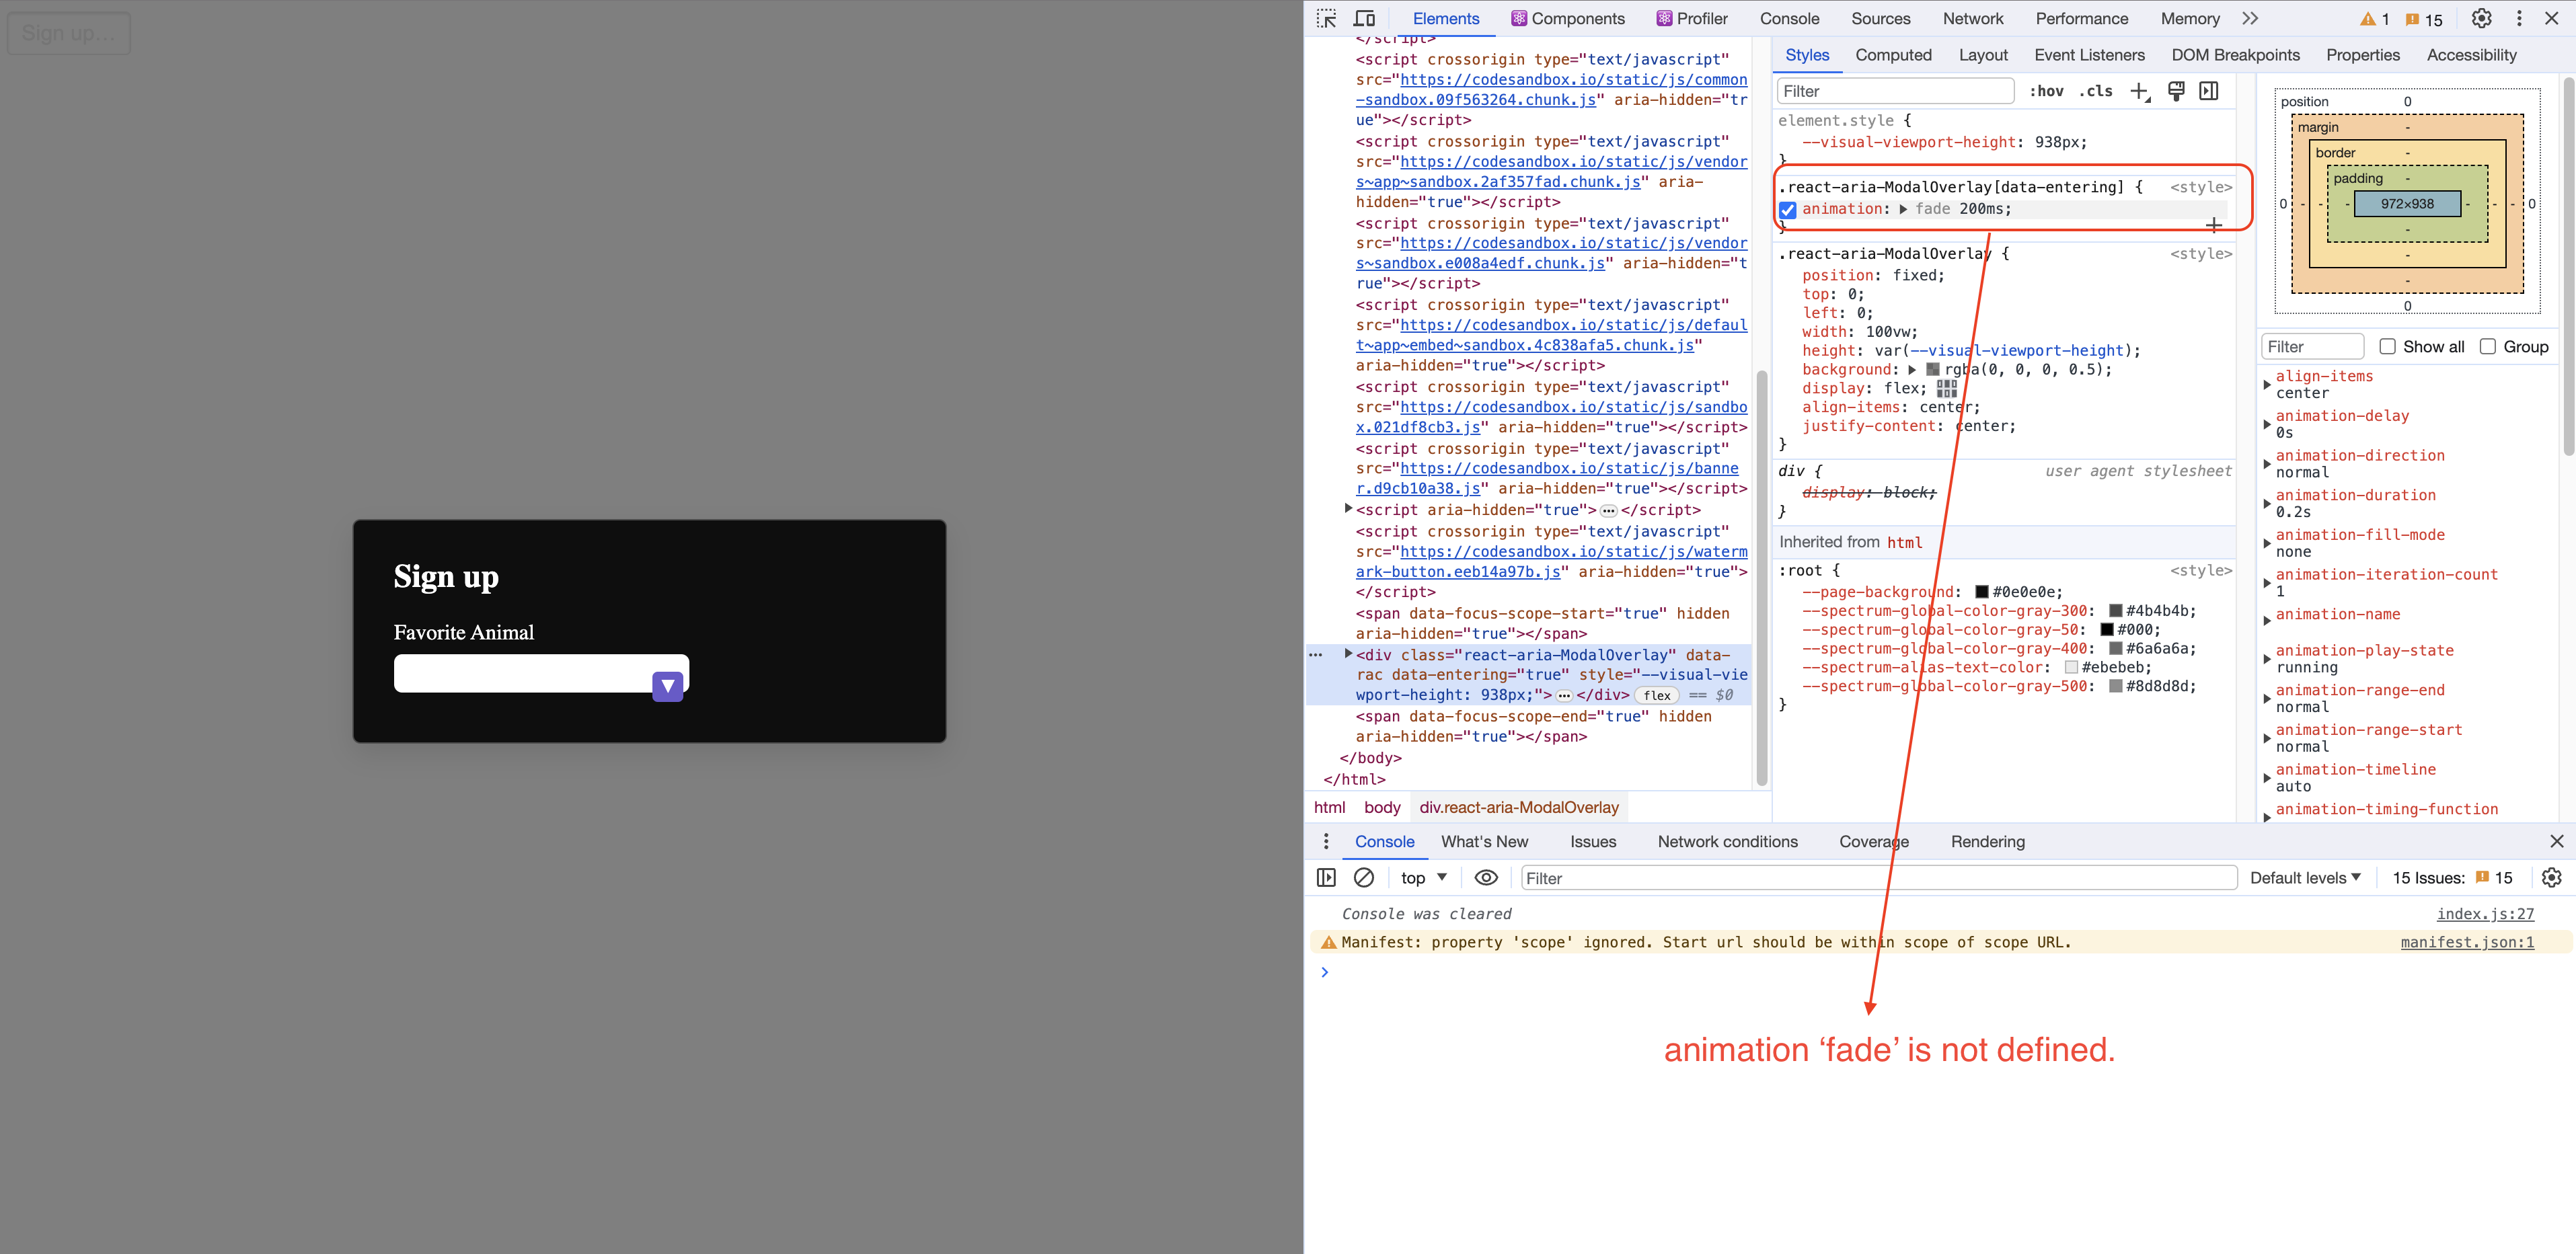Open the React Profiler tab

[x=1691, y=19]
